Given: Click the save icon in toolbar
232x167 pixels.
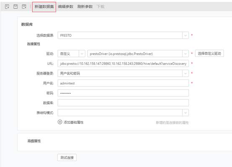Looking at the screenshot, I should click(x=15, y=7).
